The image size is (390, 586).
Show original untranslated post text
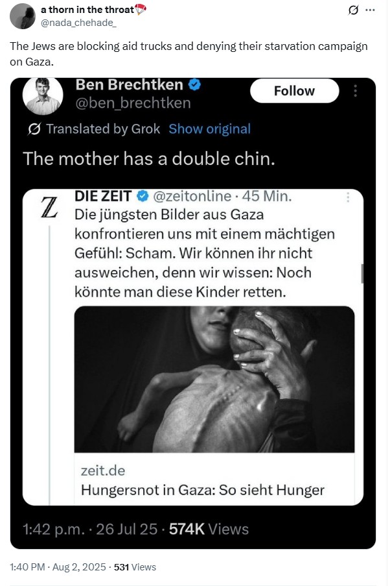coord(209,128)
